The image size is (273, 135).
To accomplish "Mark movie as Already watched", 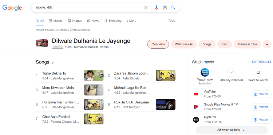I will point(232,73).
